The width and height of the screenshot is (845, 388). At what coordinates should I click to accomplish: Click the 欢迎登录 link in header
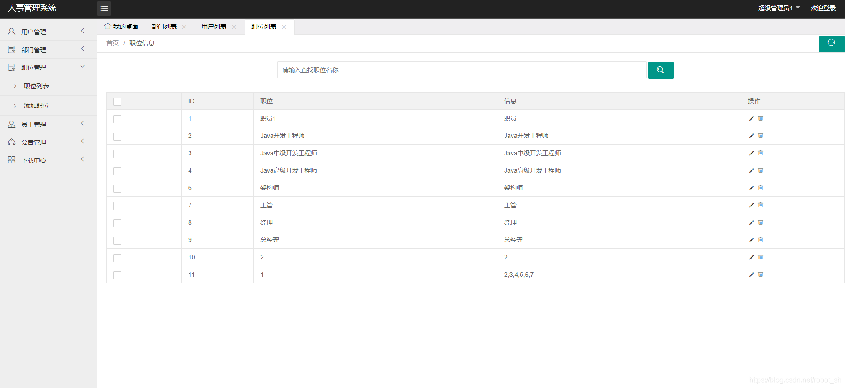click(823, 8)
